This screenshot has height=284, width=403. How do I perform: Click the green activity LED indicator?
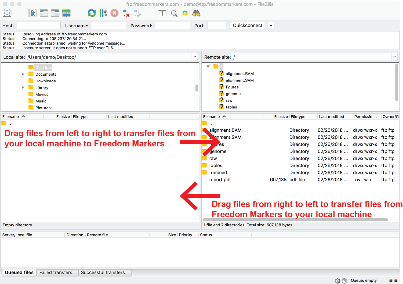coord(391,281)
